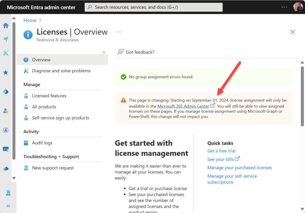Viewport: 305px width, 213px height.
Task: Open Favorites star icon in left rail
Action: pyautogui.click(x=6, y=72)
